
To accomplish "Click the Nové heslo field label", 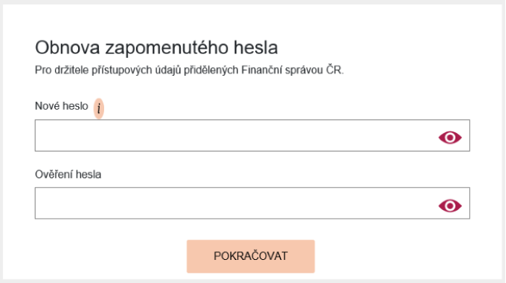I will coord(61,106).
